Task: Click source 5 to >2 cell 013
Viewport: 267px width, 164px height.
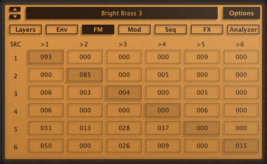Action: point(85,128)
